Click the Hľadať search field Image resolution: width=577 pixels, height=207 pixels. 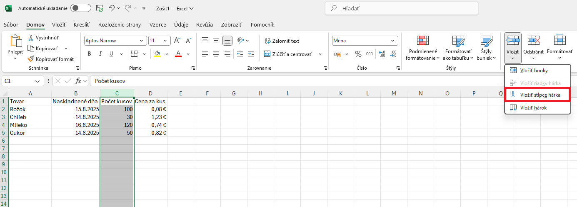[x=402, y=8]
